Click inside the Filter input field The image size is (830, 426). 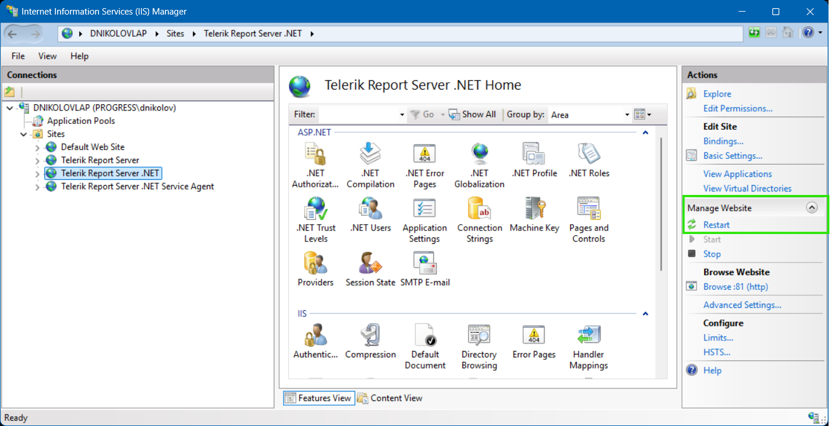pyautogui.click(x=358, y=115)
